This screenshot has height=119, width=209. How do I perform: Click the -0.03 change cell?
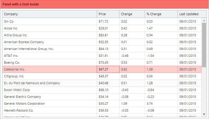132,110
